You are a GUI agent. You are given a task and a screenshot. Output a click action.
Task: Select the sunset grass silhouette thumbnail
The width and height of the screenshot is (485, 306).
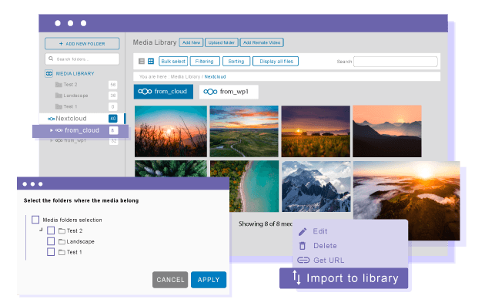click(x=171, y=131)
